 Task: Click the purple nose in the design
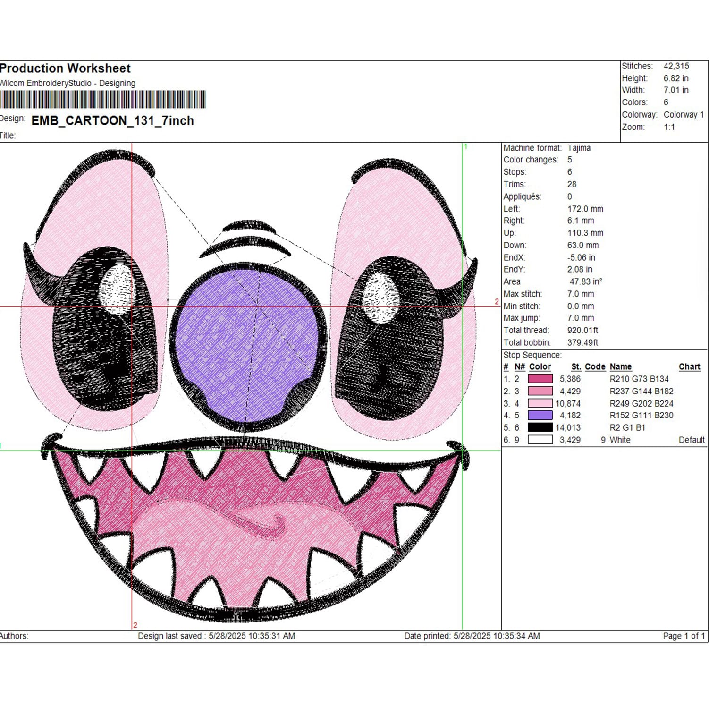(x=247, y=344)
